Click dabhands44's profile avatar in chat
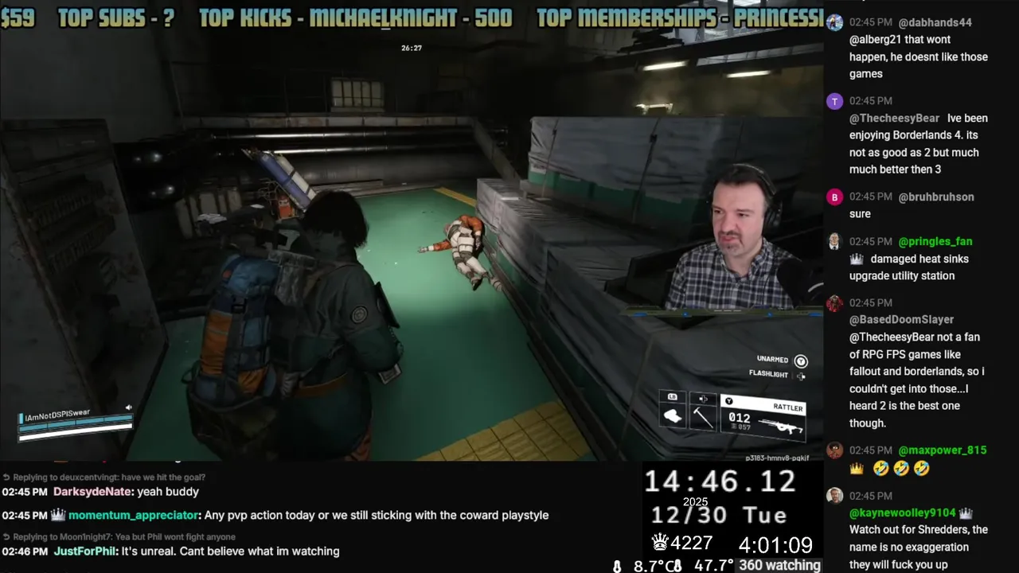The height and width of the screenshot is (573, 1019). click(x=834, y=22)
